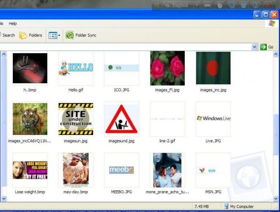Select the line-2.gif thumbnail
Screen dimensions: 280x212
[x=168, y=119]
